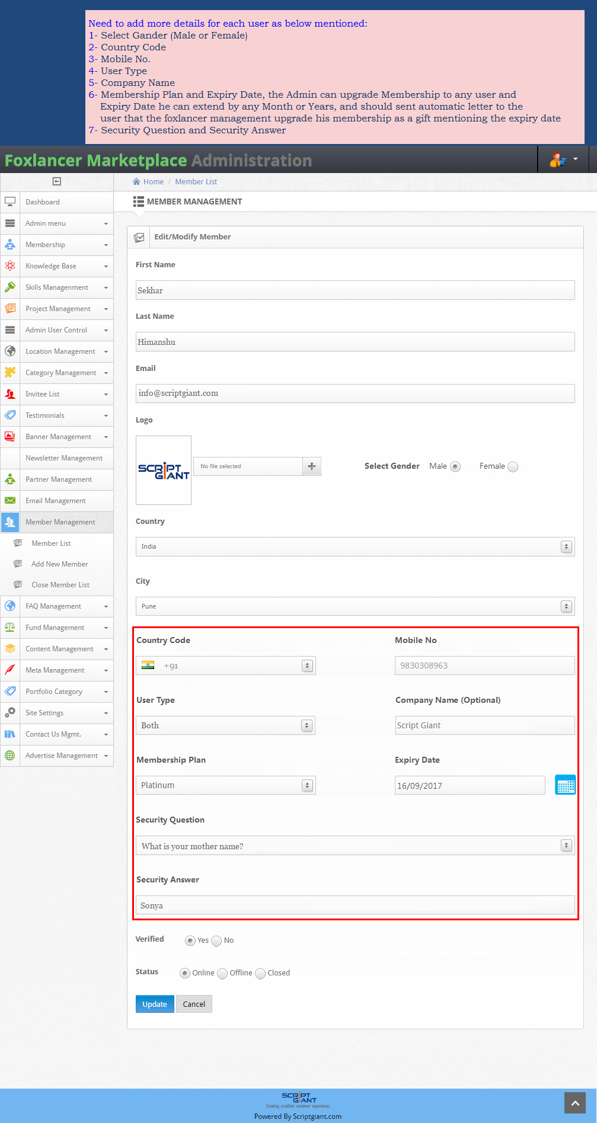Set Status to Online
This screenshot has width=597, height=1123.
click(185, 973)
